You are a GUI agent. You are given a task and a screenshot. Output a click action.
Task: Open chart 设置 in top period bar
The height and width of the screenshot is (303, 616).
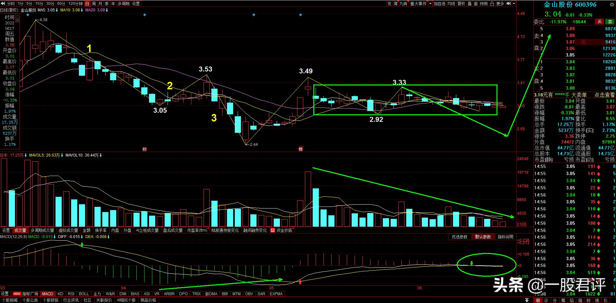pyautogui.click(x=136, y=4)
